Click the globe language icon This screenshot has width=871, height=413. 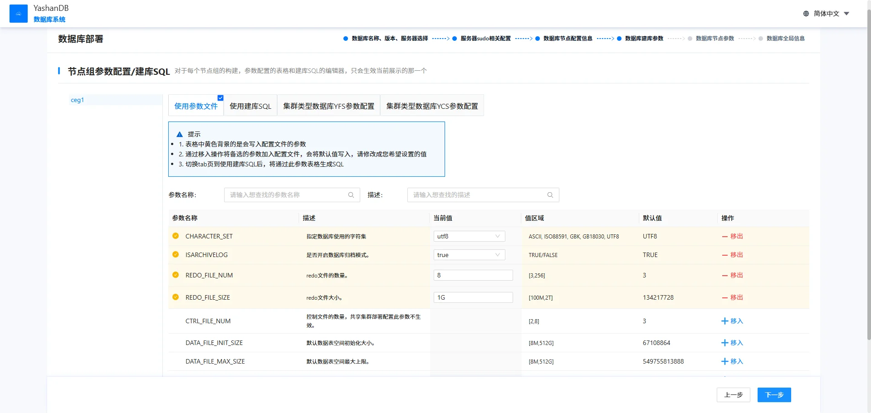click(806, 14)
